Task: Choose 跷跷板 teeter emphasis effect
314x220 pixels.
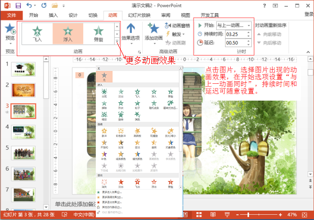Action: (137, 133)
